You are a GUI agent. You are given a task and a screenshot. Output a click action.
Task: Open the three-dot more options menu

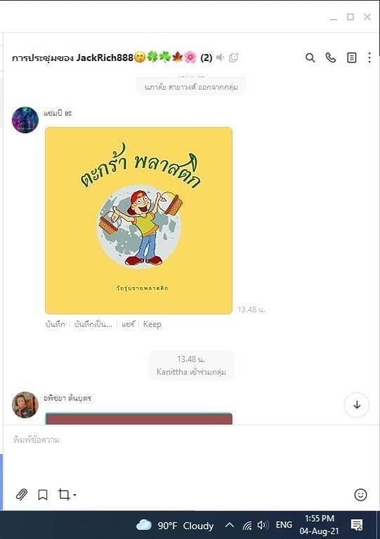click(x=369, y=58)
